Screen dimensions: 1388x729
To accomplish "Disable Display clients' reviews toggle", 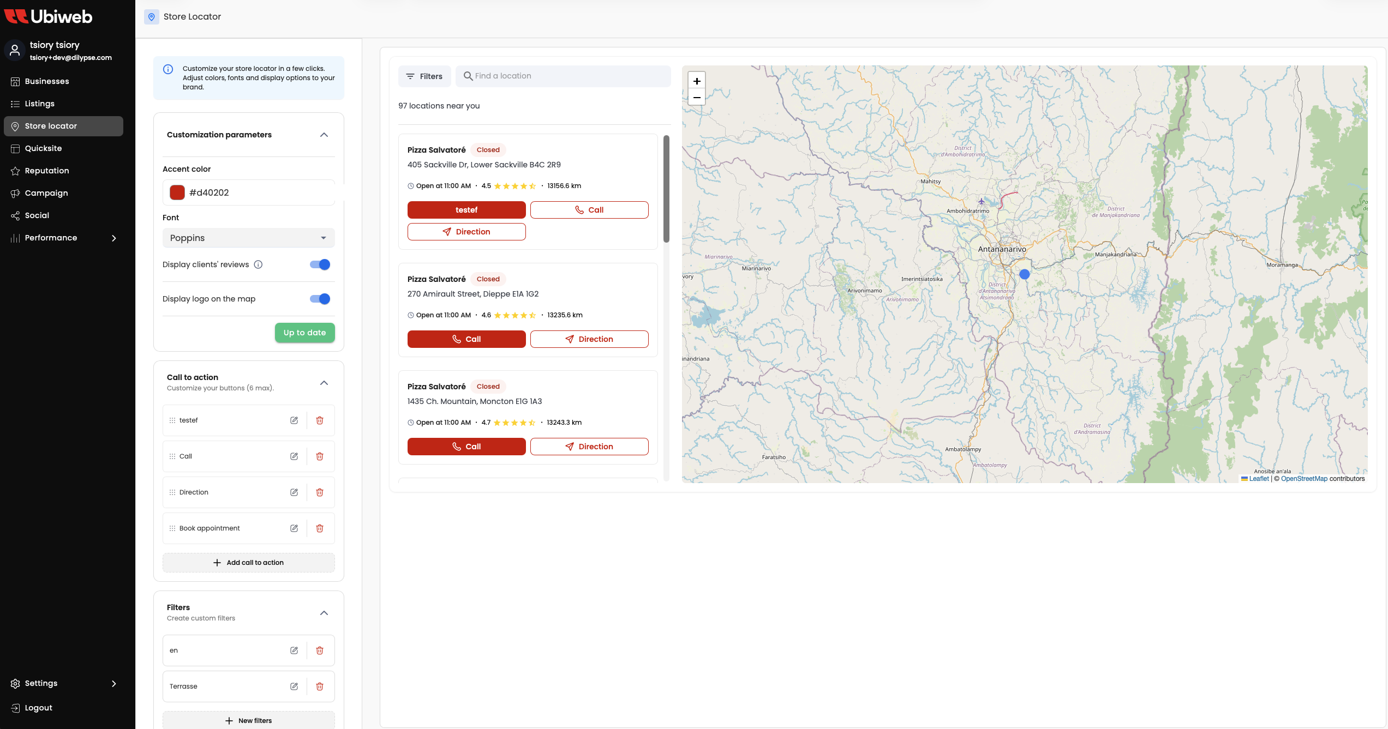I will click(320, 264).
